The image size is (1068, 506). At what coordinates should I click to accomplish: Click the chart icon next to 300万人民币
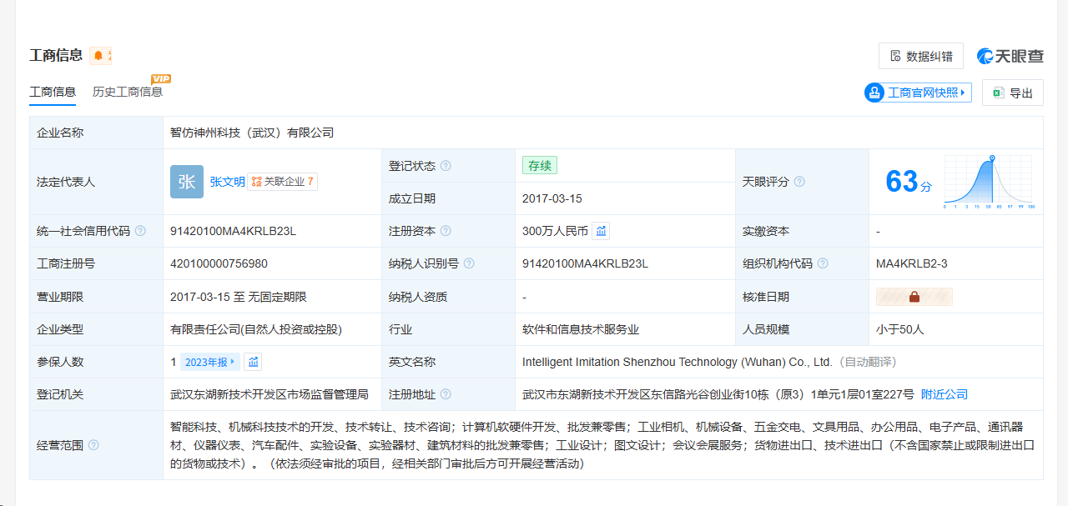(602, 231)
